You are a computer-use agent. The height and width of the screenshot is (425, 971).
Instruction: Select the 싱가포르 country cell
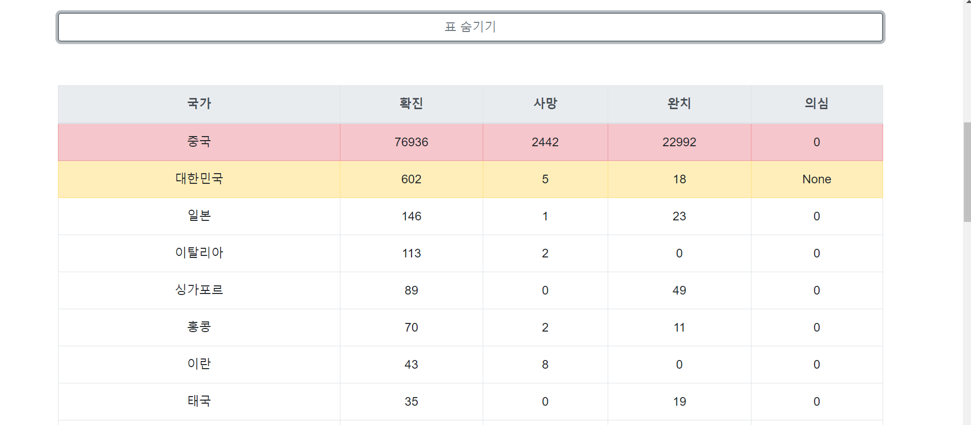[199, 290]
